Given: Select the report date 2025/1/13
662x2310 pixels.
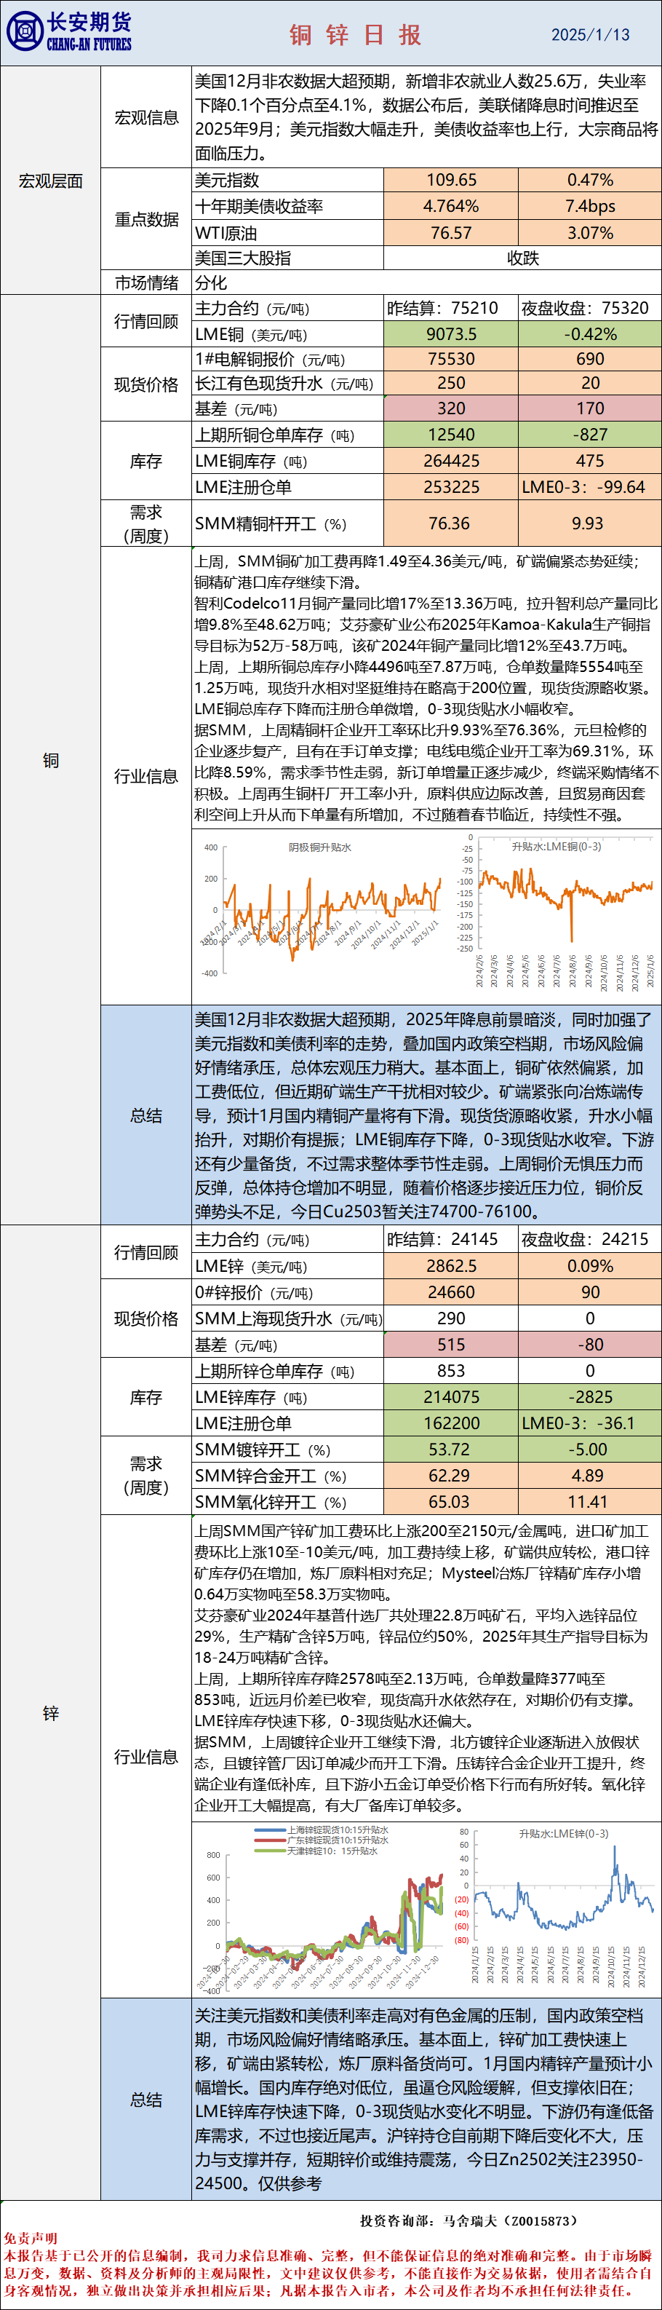Looking at the screenshot, I should (589, 35).
